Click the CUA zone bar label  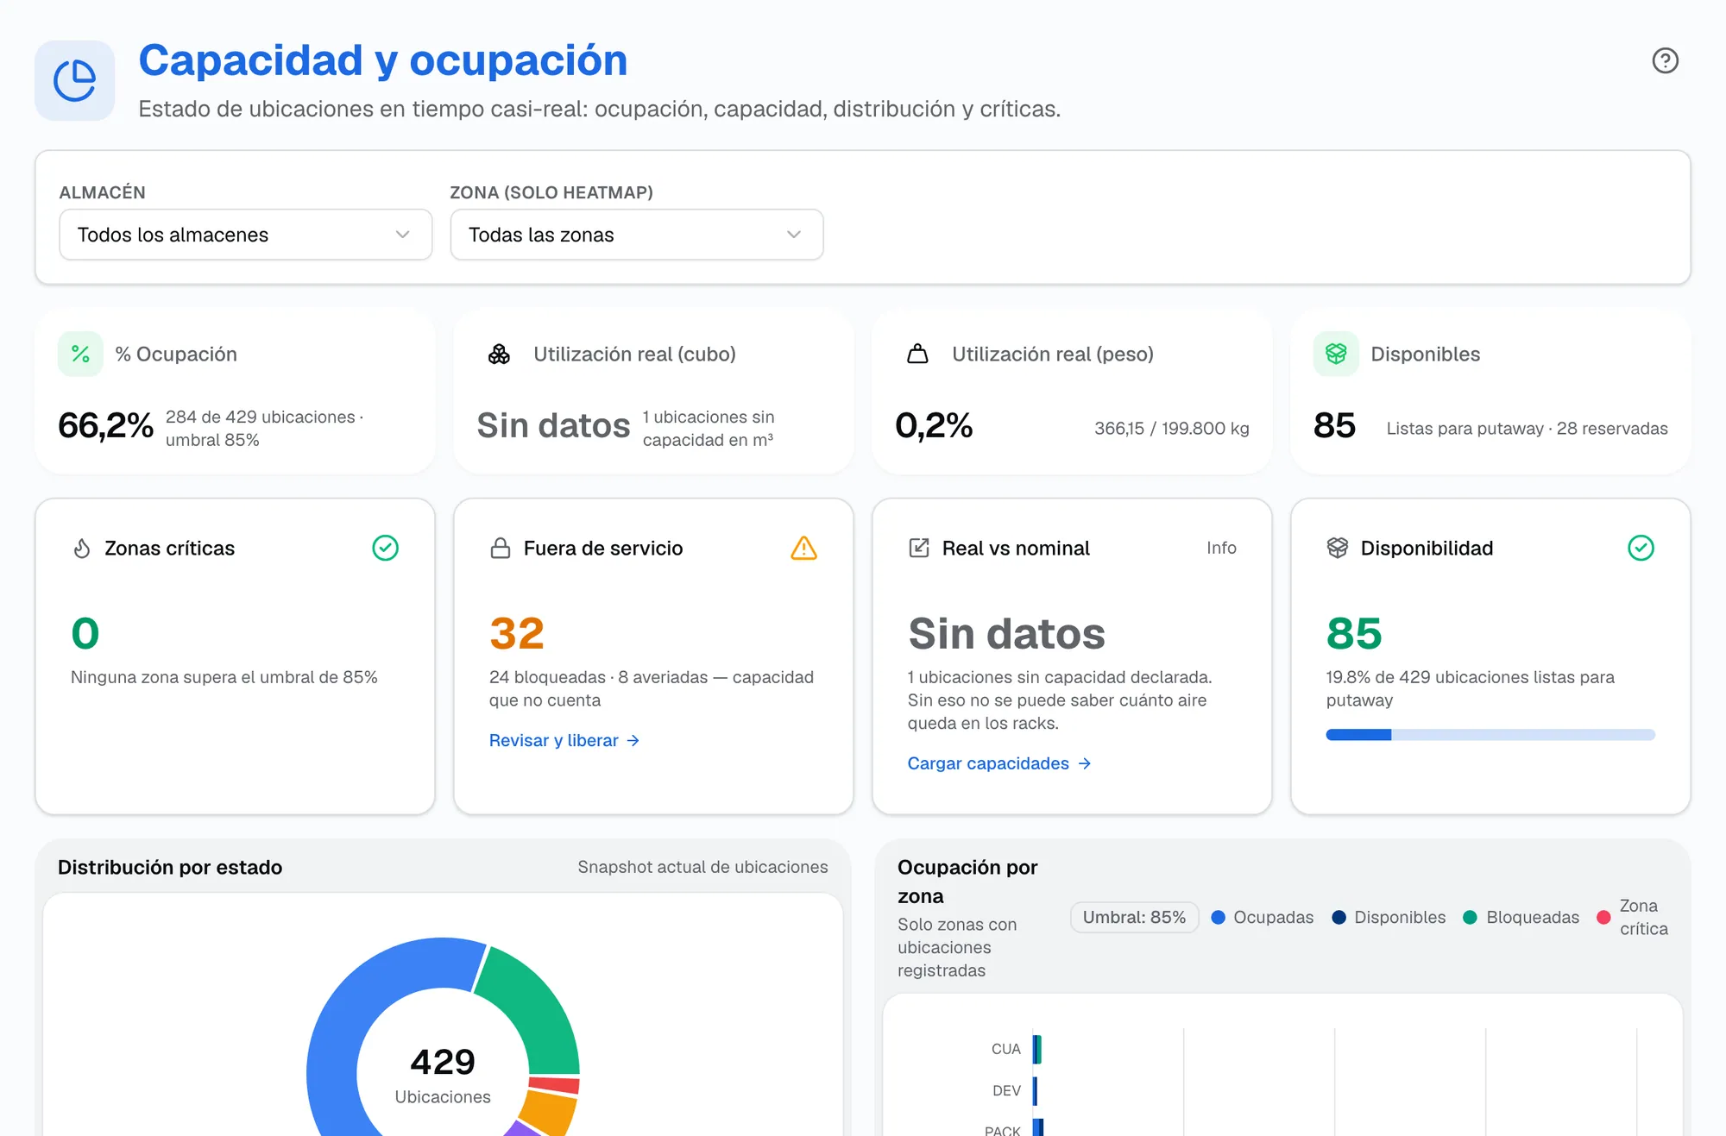pyautogui.click(x=1005, y=1049)
